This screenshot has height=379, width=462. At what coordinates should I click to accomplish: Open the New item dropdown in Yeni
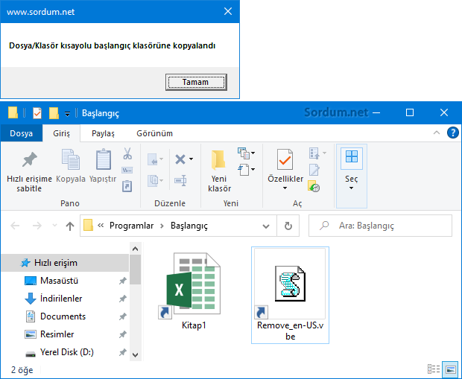pos(246,153)
